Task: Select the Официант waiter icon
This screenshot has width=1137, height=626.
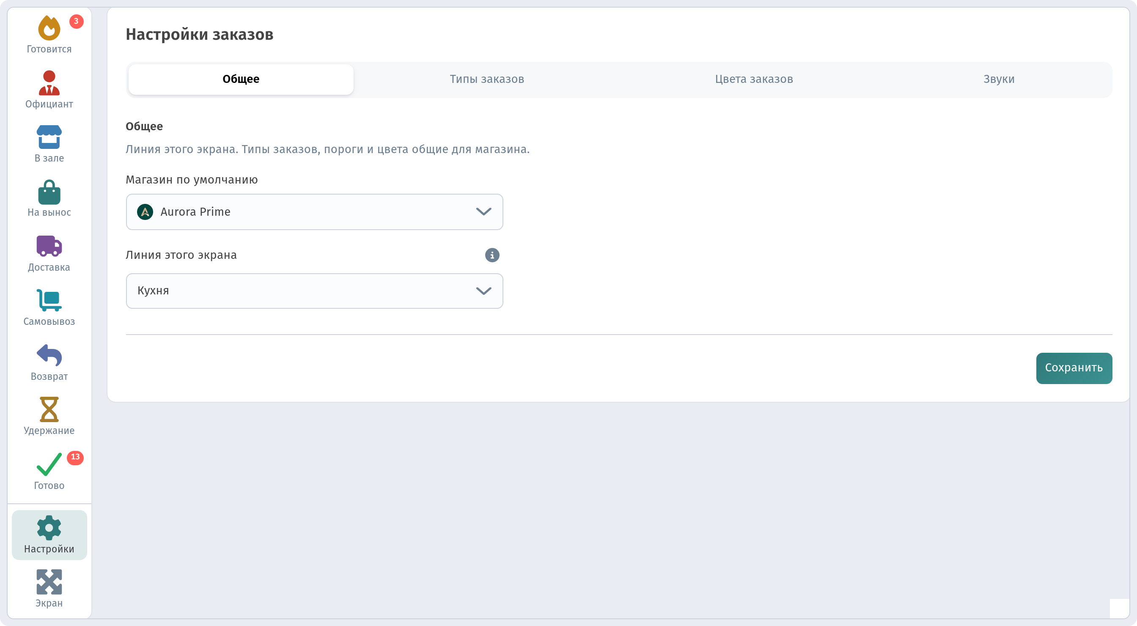Action: coord(49,83)
